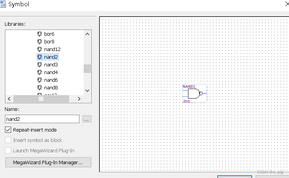289x178 pixels.
Task: Click the inst label under the gate
Action: (187, 101)
